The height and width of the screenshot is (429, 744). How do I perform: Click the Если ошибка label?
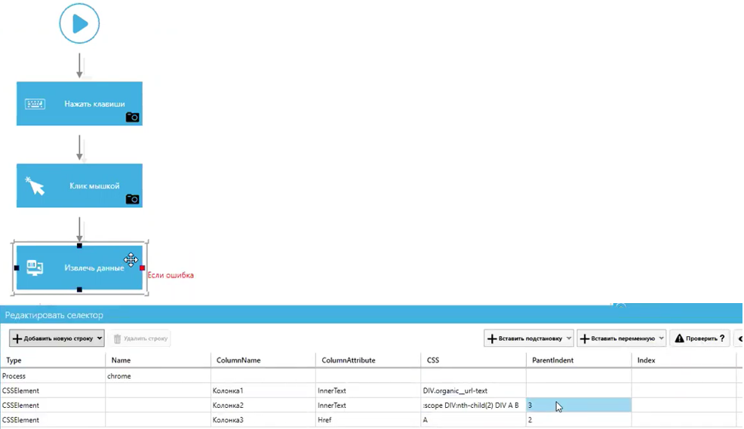(x=171, y=275)
